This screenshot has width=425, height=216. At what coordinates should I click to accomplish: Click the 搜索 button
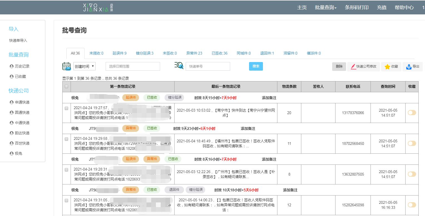[x=255, y=66]
